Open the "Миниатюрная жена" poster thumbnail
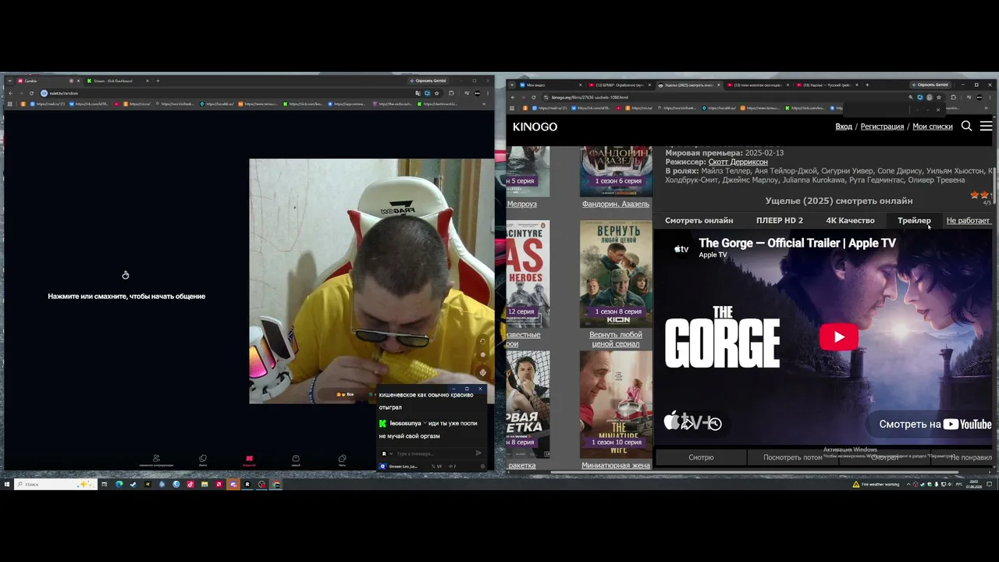999x562 pixels. [616, 404]
